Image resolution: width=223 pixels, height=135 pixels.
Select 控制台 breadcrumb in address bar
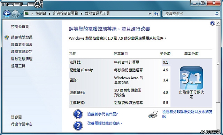[41, 14]
